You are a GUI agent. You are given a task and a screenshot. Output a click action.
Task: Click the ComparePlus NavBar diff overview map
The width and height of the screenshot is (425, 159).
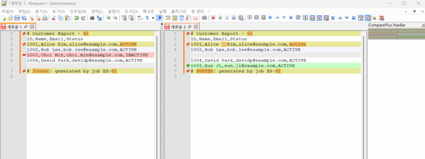(396, 34)
